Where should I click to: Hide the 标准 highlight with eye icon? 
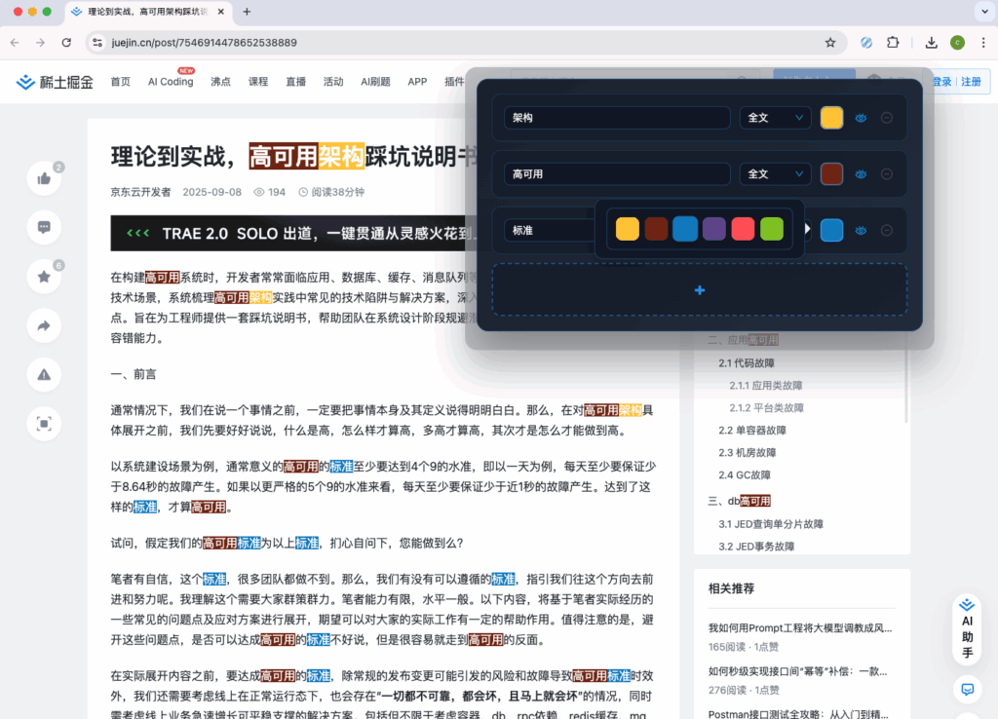861,231
